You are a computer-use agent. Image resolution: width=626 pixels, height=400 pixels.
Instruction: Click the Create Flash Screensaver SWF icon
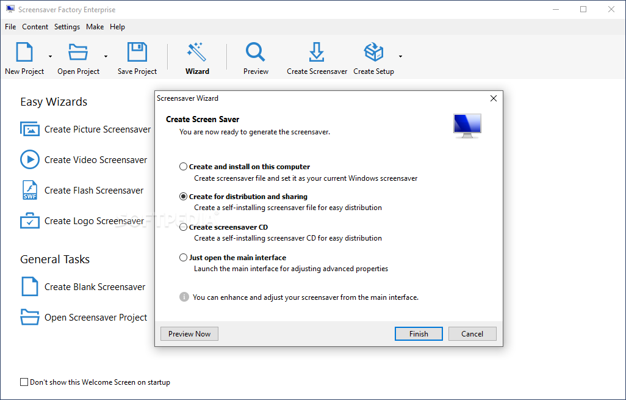click(30, 190)
